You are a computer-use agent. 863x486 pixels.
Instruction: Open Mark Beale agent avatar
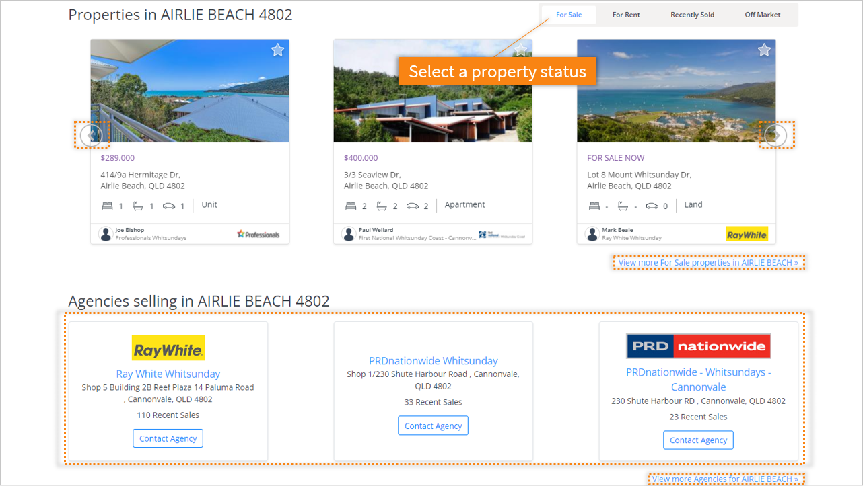point(592,234)
